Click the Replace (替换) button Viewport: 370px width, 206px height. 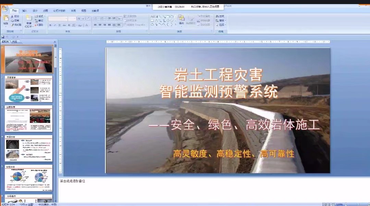221,20
